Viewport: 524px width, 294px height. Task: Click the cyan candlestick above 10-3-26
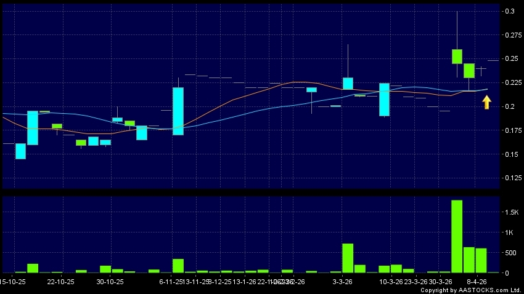point(384,99)
